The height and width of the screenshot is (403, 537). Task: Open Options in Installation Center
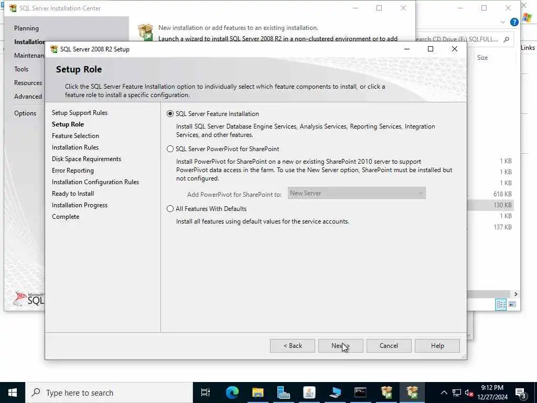click(25, 113)
